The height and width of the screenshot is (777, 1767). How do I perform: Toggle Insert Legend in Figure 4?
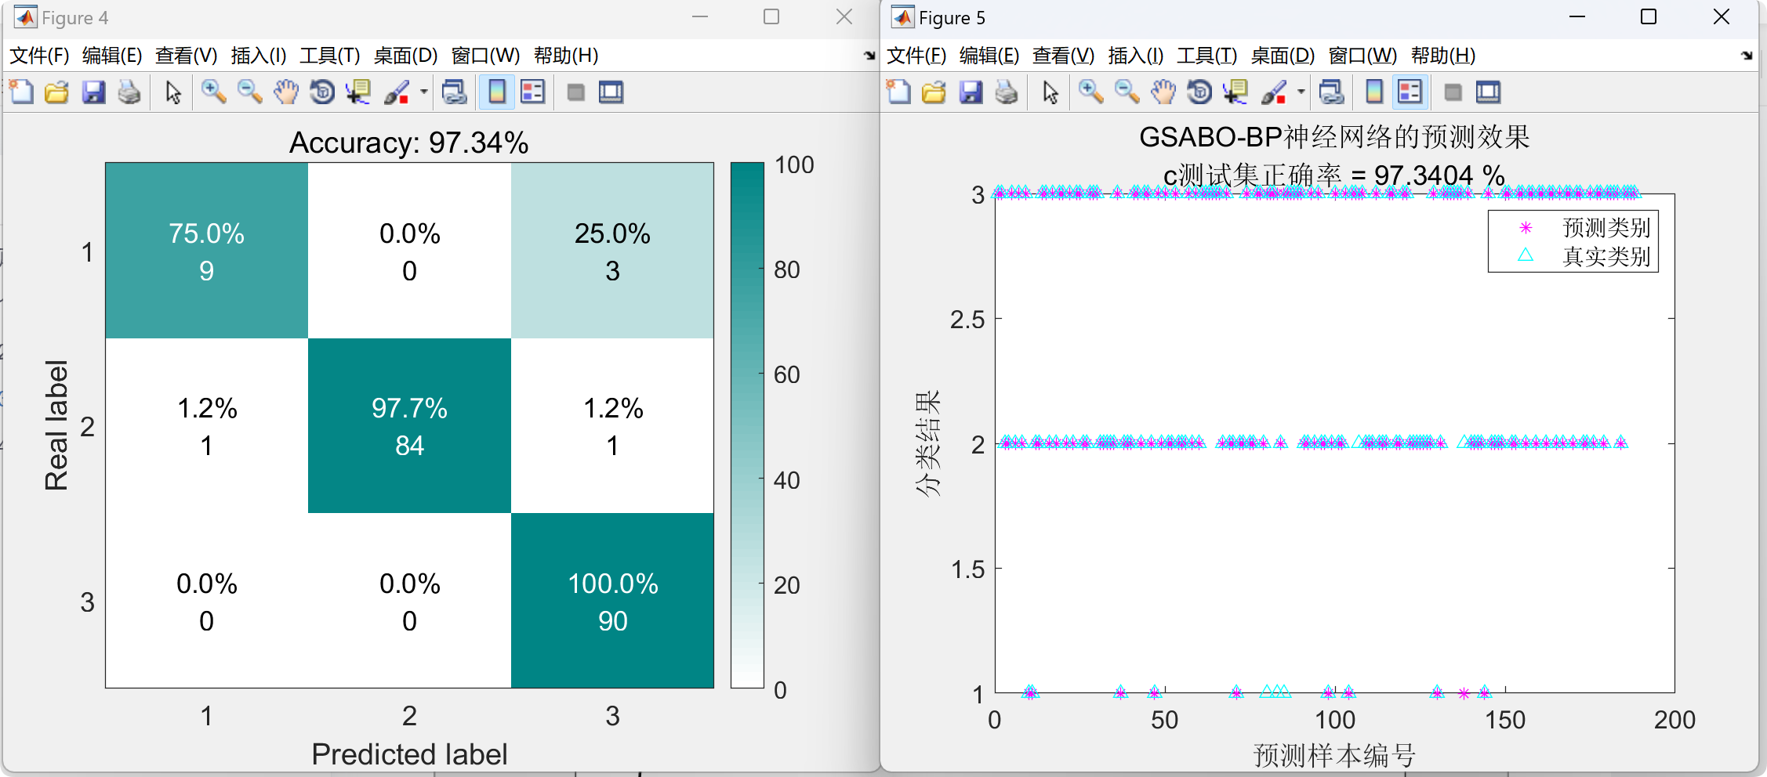click(533, 92)
